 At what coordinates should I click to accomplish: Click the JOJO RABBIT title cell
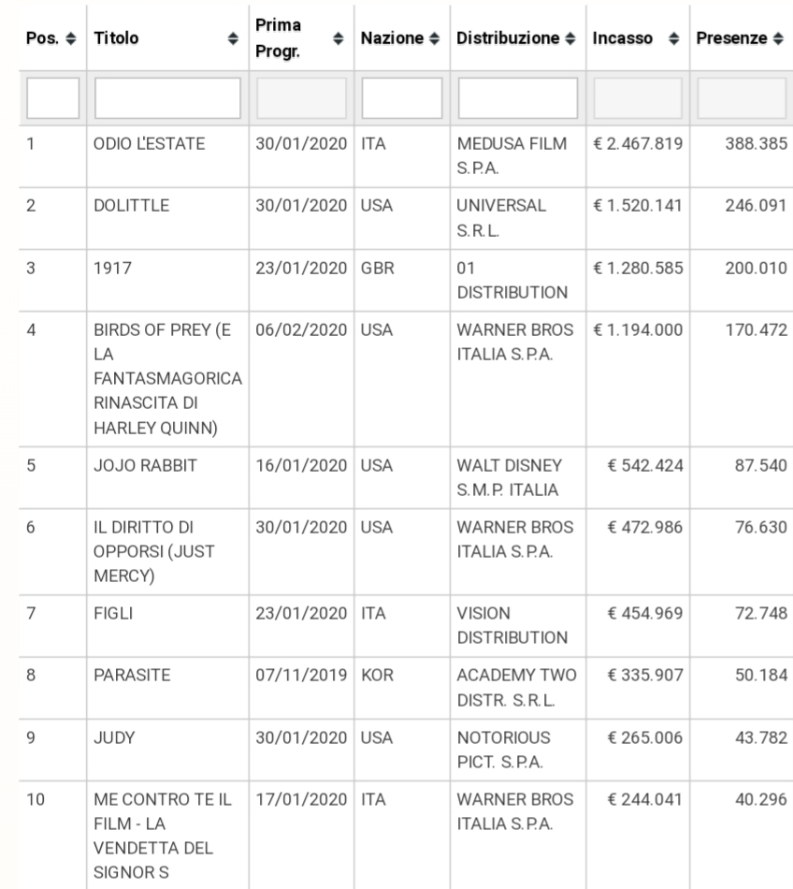(x=146, y=465)
